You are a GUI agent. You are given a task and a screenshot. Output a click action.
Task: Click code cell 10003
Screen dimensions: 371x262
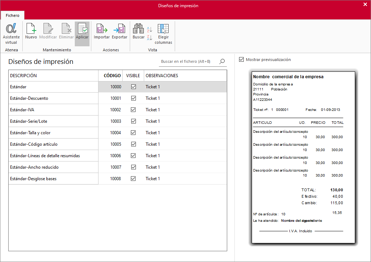110,121
